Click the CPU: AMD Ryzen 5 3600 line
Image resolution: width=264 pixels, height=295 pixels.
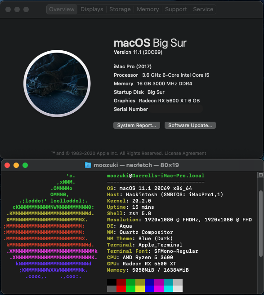tap(140, 257)
